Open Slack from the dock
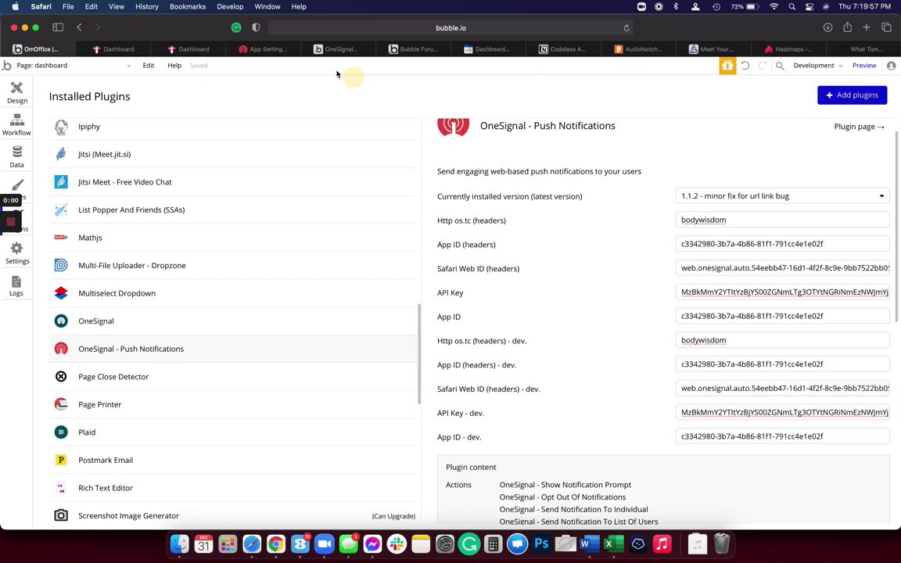Image resolution: width=901 pixels, height=563 pixels. click(x=397, y=543)
